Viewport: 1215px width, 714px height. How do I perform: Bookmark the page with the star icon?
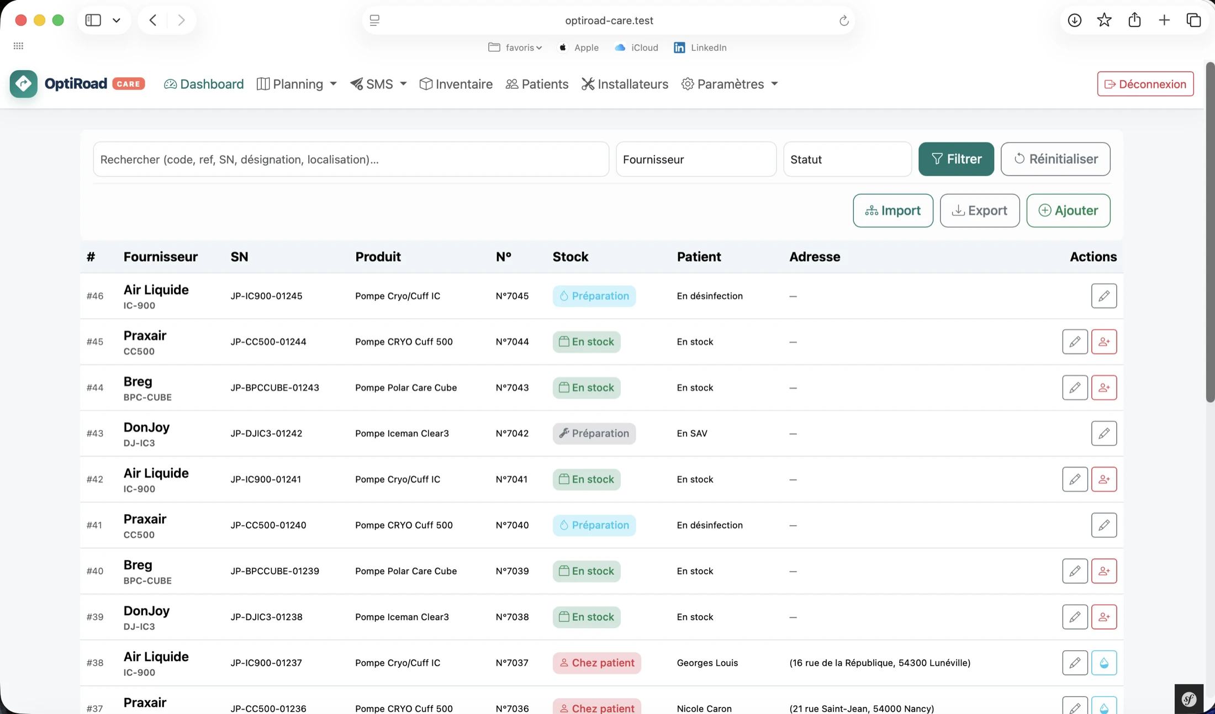[x=1104, y=20]
